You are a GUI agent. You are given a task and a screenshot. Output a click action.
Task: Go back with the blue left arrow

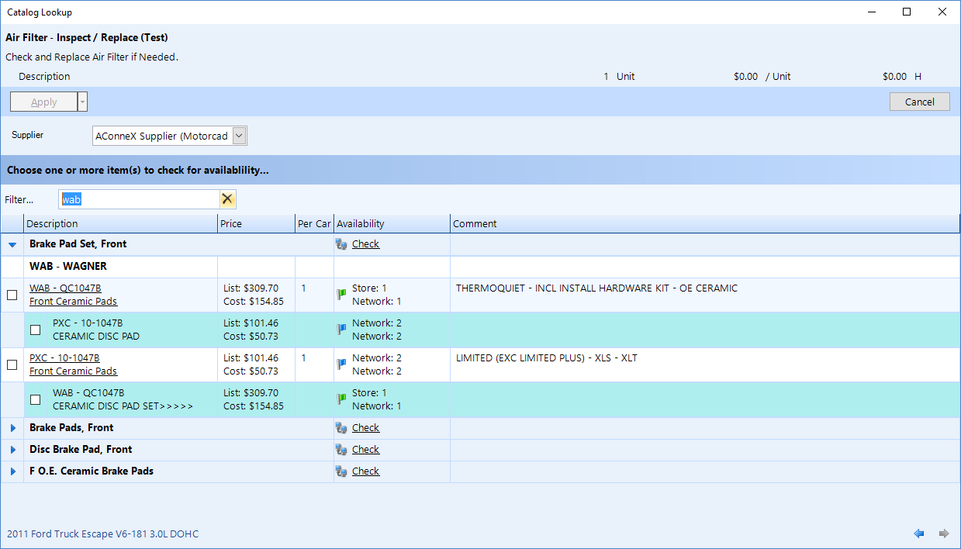tap(919, 533)
